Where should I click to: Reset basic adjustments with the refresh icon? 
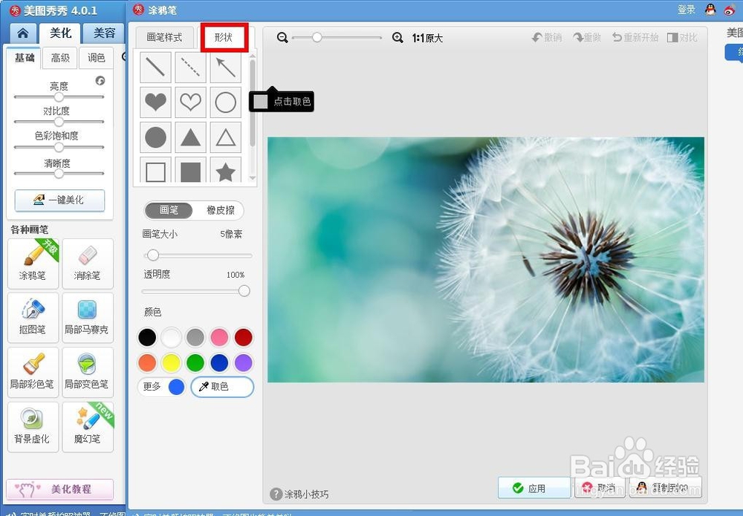click(x=100, y=80)
